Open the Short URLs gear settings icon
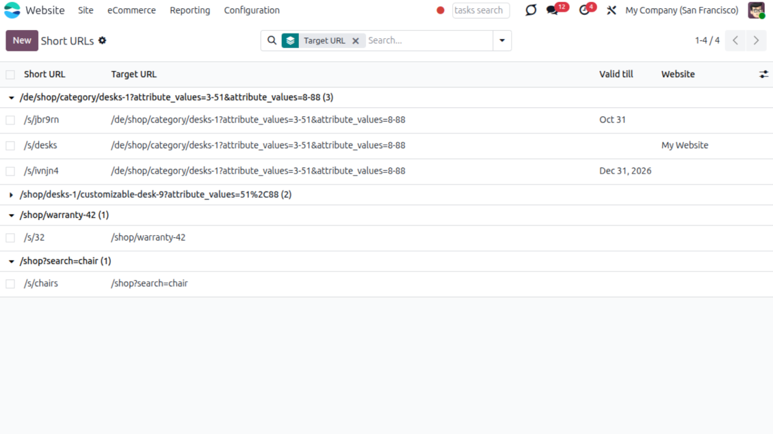This screenshot has width=773, height=434. coord(103,40)
